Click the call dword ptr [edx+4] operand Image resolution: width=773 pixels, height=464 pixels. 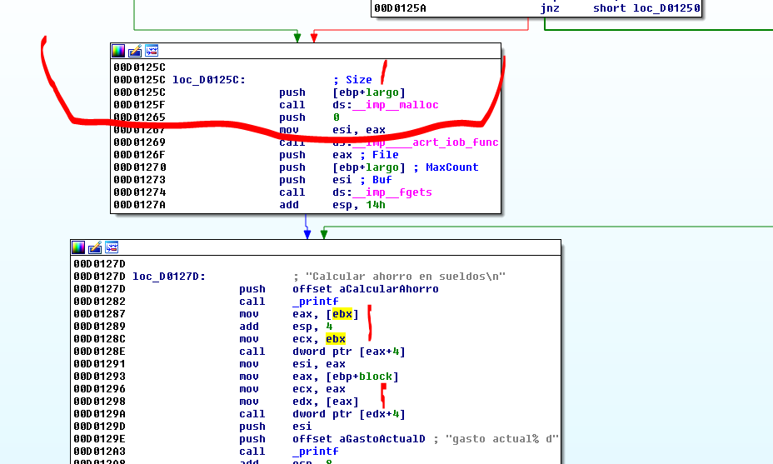[x=349, y=414]
